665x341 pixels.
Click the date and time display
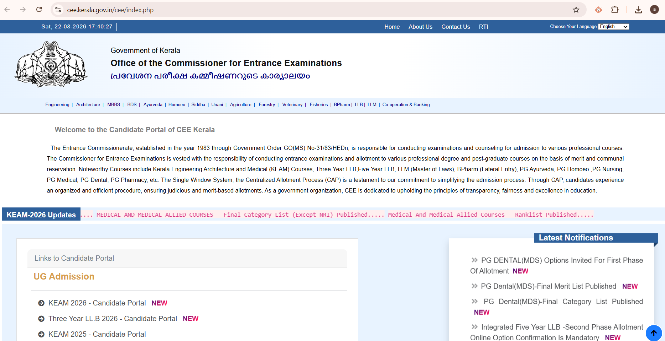point(77,27)
